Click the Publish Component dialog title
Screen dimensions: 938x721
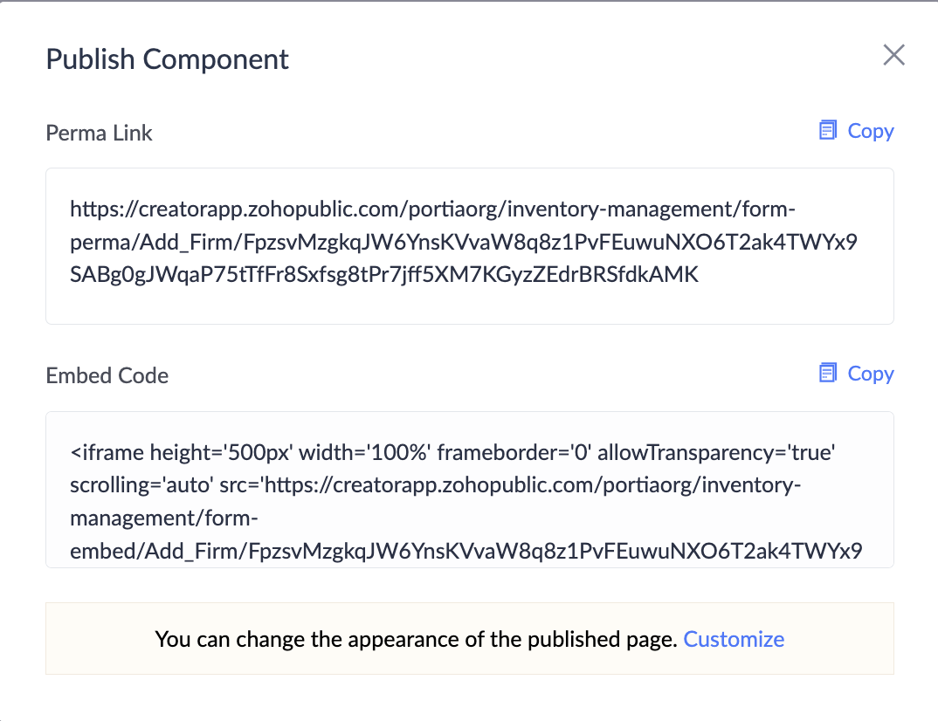167,59
